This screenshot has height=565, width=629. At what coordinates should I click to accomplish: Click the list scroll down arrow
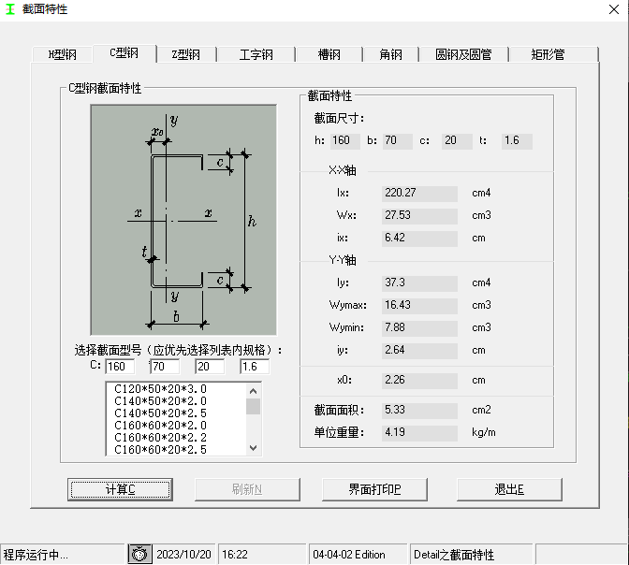(x=253, y=448)
